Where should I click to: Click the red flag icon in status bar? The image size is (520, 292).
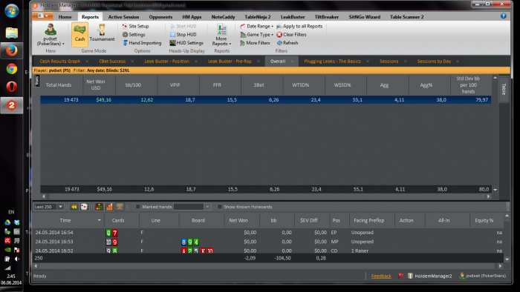[x=400, y=276]
